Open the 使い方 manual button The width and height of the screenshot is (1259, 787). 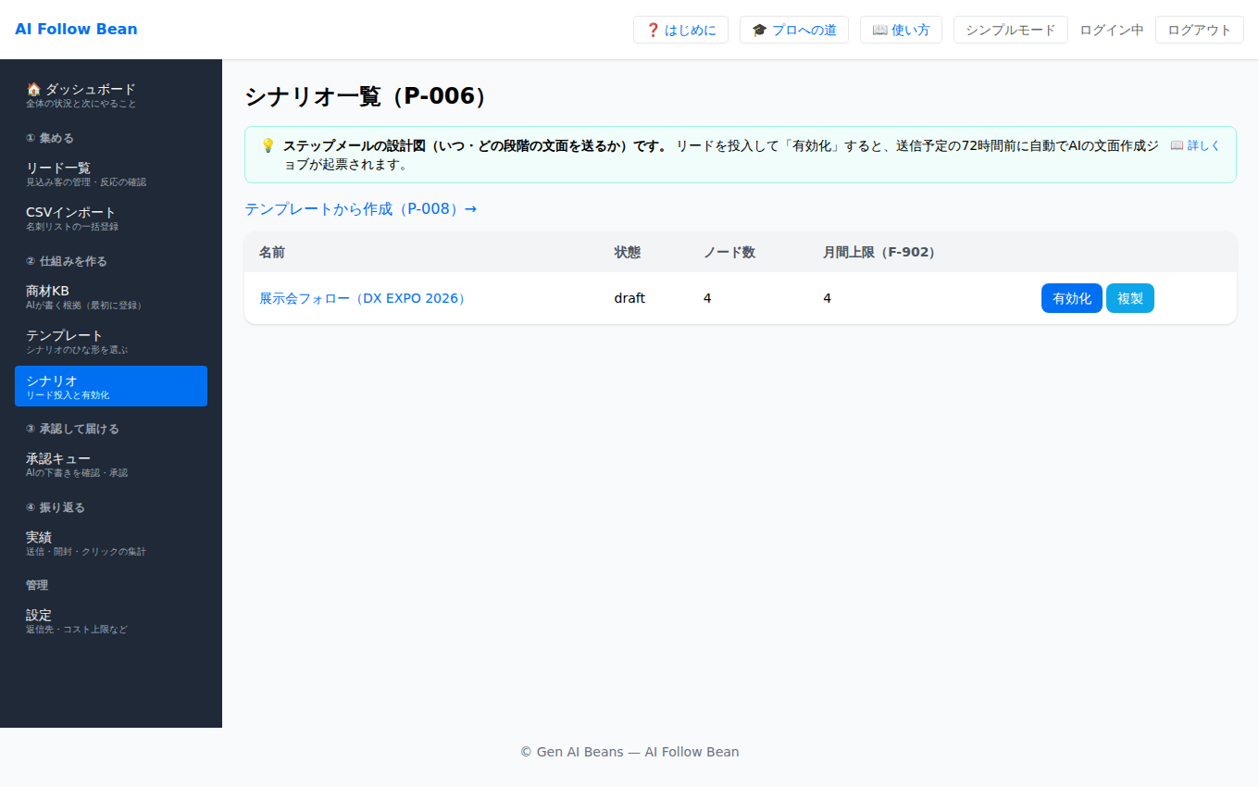click(x=901, y=30)
